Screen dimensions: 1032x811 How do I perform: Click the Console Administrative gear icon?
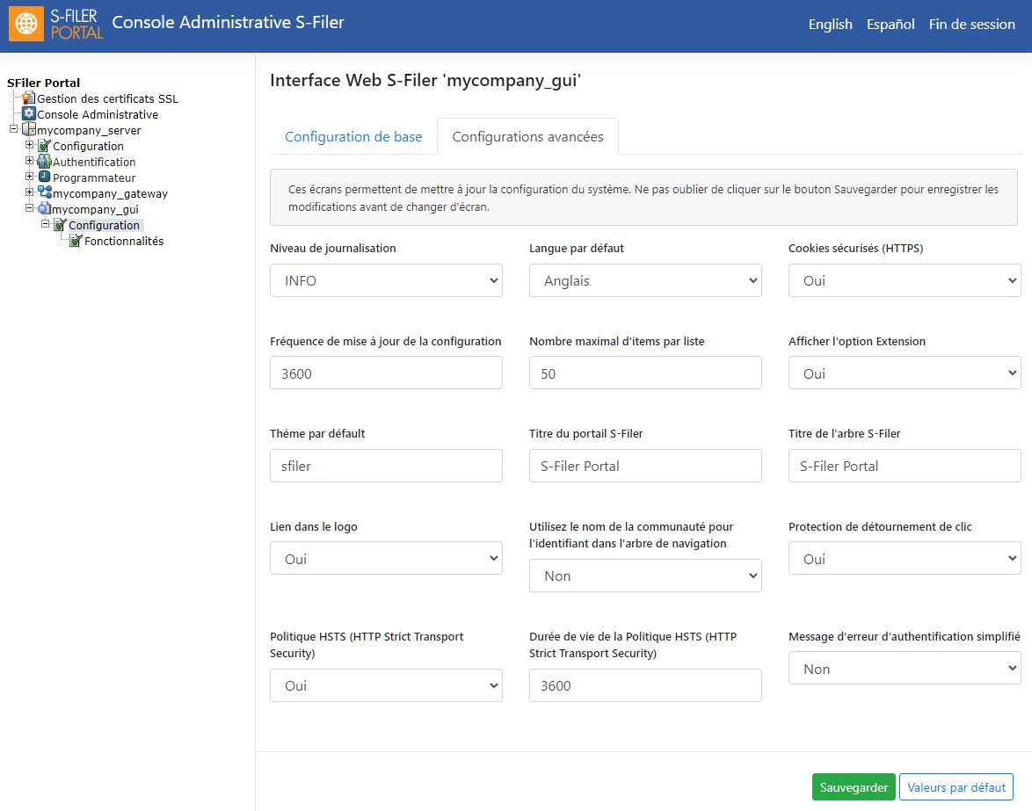(x=28, y=114)
